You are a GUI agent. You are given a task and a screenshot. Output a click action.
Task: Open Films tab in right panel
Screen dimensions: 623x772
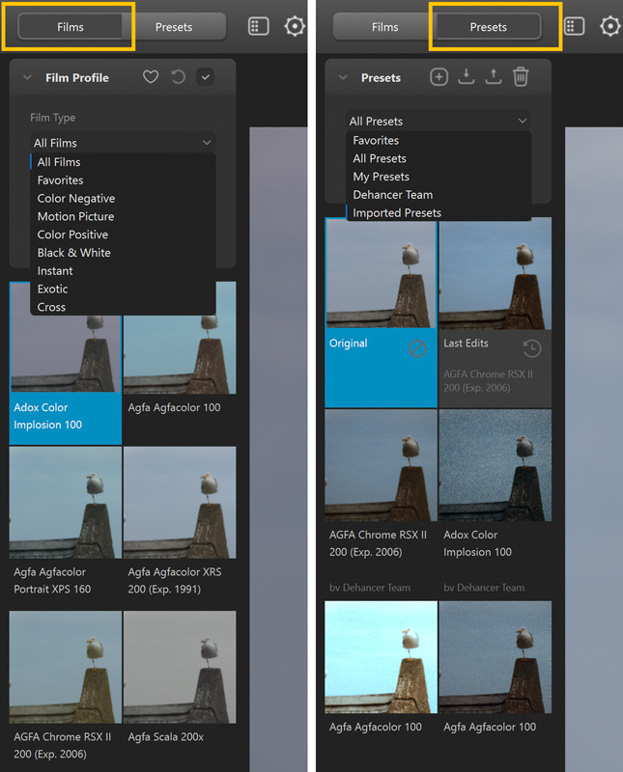click(385, 27)
